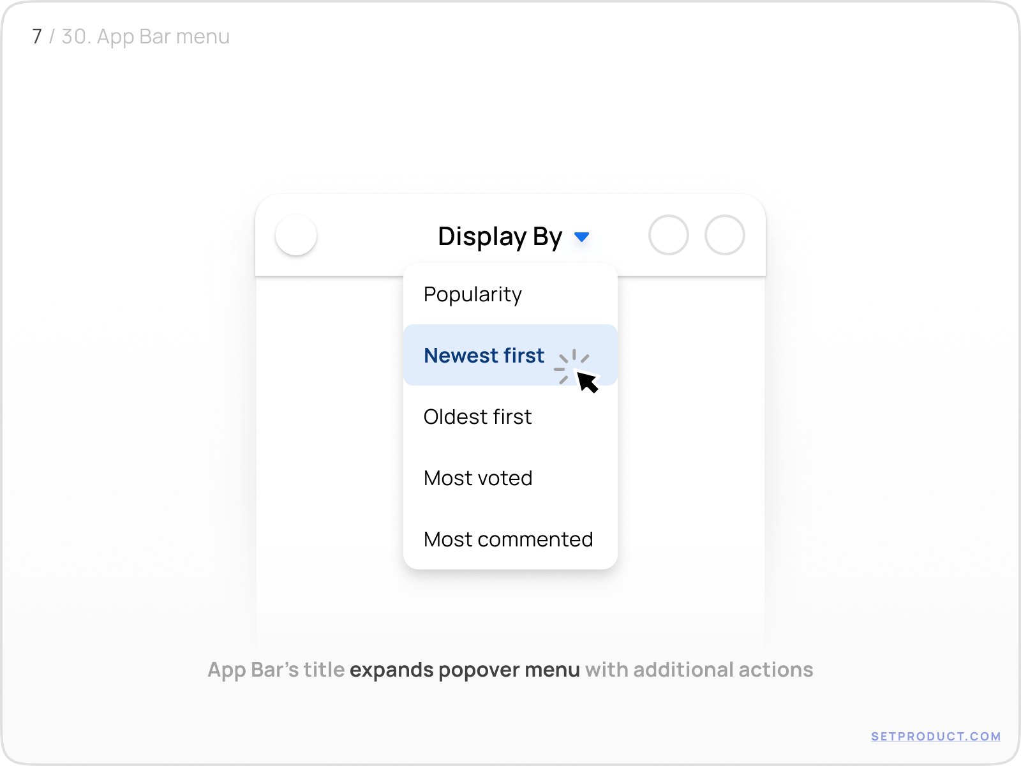
Task: Click the highlighted Newest first row
Action: tap(484, 356)
